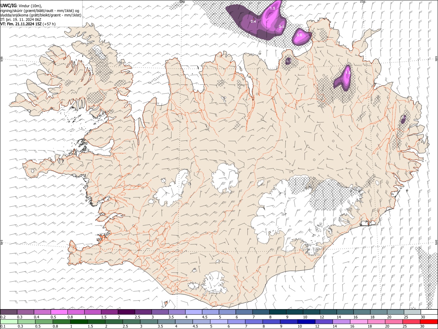Click the UWC/IG title text

(x=8, y=6)
